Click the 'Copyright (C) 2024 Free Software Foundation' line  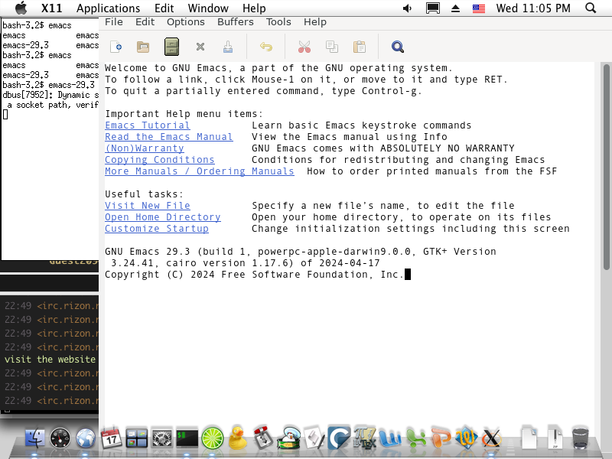point(254,275)
